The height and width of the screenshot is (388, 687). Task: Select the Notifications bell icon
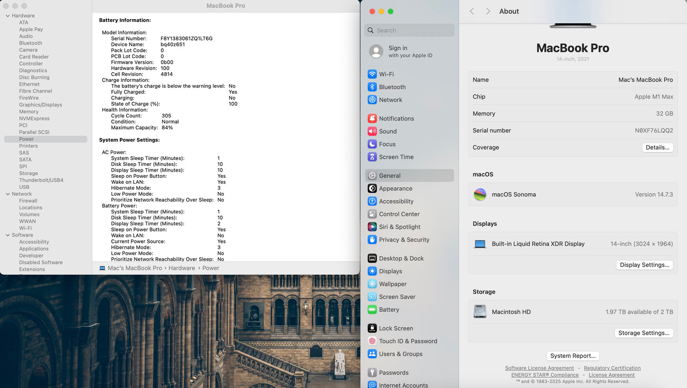(x=372, y=118)
